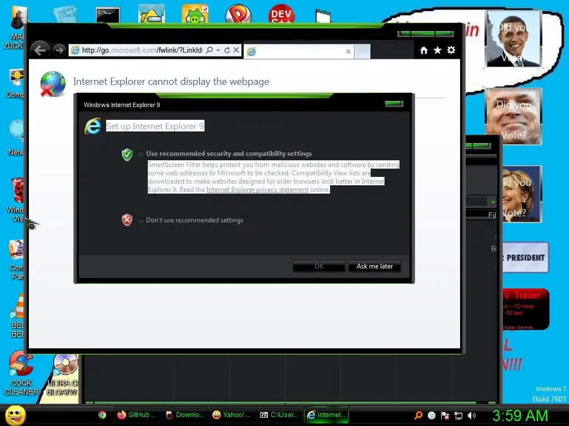Click the green shield recommended icon
Screen dimensions: 569x426
coord(127,155)
